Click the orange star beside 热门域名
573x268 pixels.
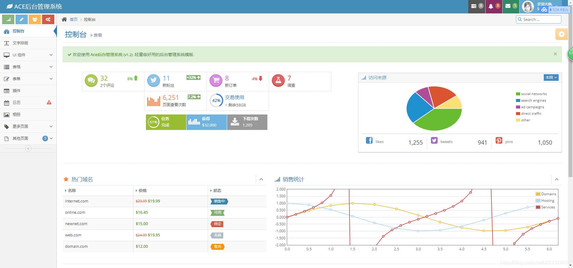[x=66, y=179]
